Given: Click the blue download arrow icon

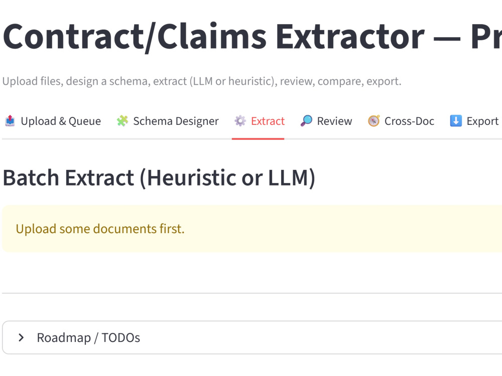Looking at the screenshot, I should (x=456, y=121).
